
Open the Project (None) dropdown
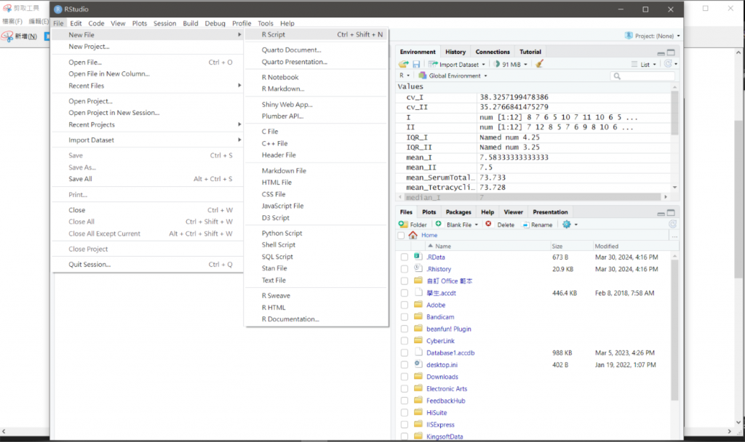pyautogui.click(x=653, y=36)
